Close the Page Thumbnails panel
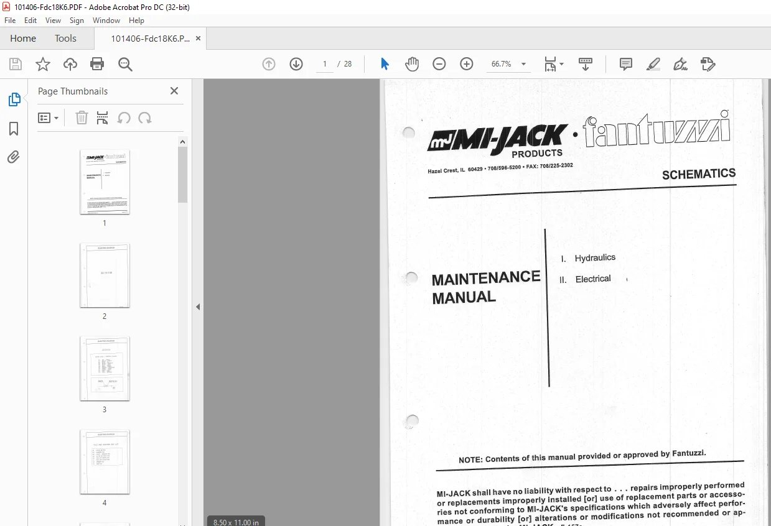This screenshot has width=771, height=526. tap(174, 91)
